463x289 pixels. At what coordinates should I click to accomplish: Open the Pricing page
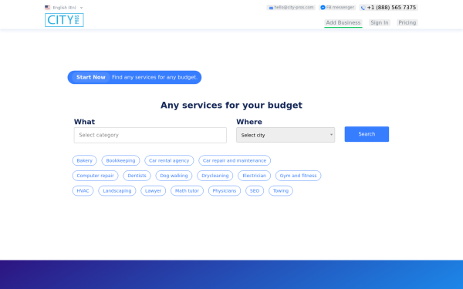(x=407, y=22)
